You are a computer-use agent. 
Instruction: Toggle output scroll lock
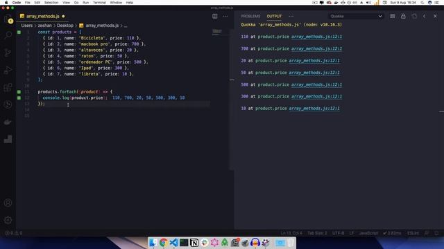[x=403, y=16]
